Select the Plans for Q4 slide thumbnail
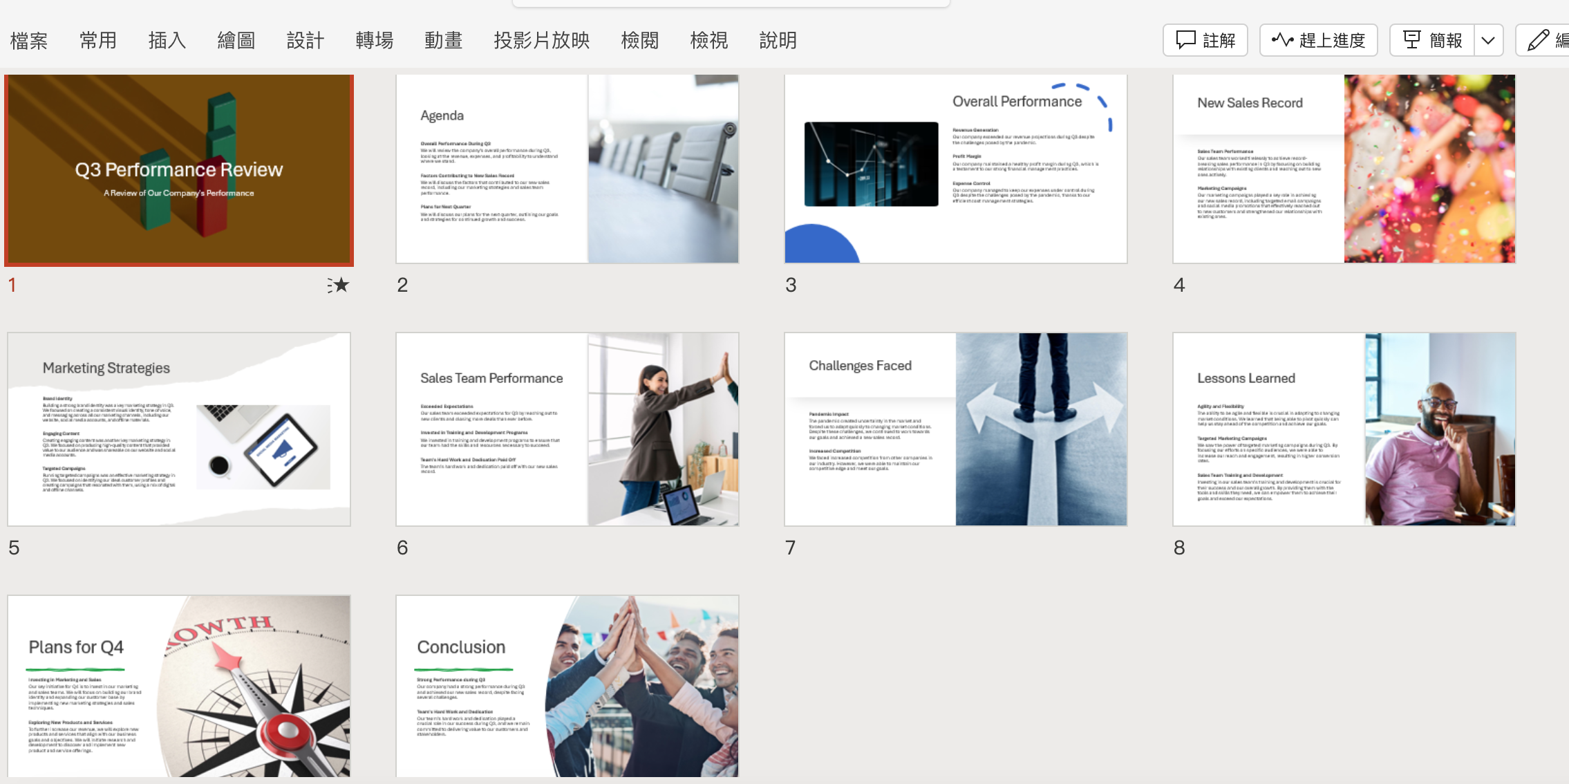Viewport: 1569px width, 784px height. [x=179, y=686]
